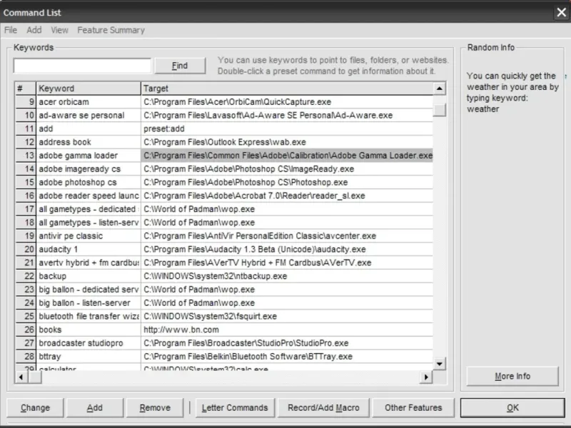Click the horizontal scroll right arrow

(426, 377)
